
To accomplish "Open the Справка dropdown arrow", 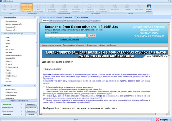I will tap(127, 11).
